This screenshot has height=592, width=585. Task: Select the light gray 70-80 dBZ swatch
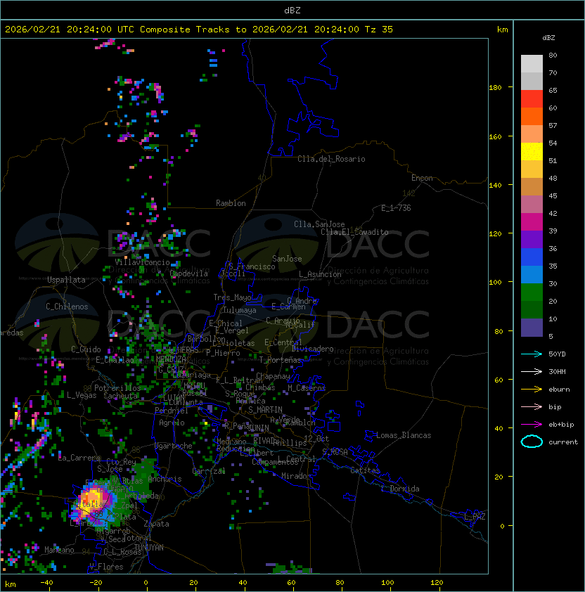pyautogui.click(x=532, y=64)
